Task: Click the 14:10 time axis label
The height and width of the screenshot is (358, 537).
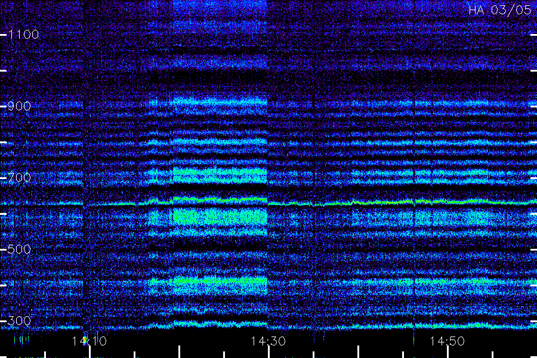Action: 89,341
